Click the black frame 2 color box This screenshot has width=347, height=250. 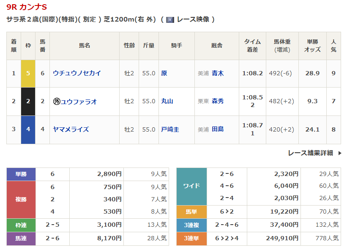(28, 102)
